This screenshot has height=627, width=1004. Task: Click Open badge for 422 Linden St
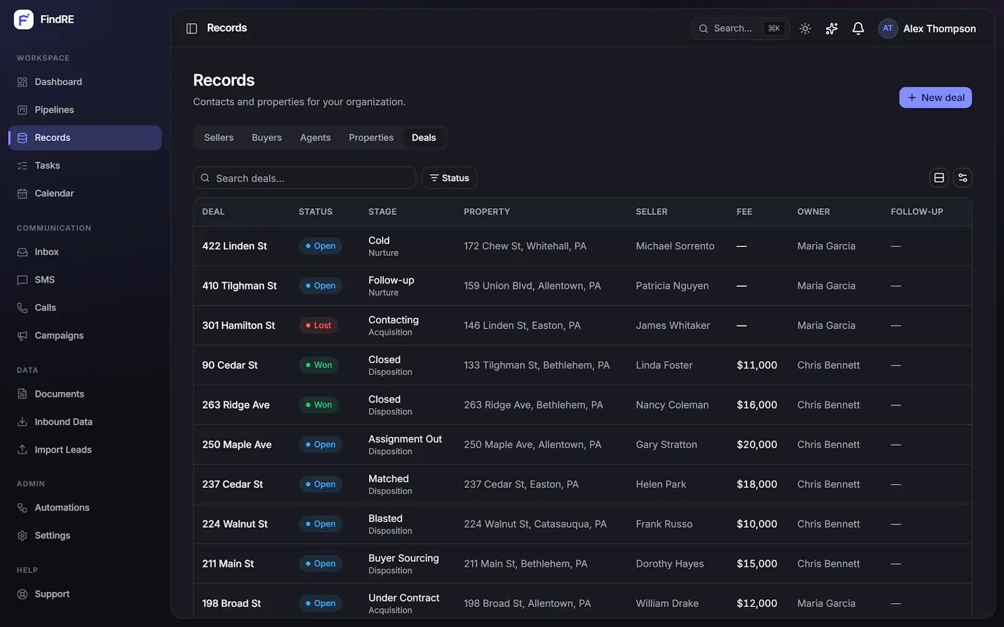pyautogui.click(x=321, y=246)
